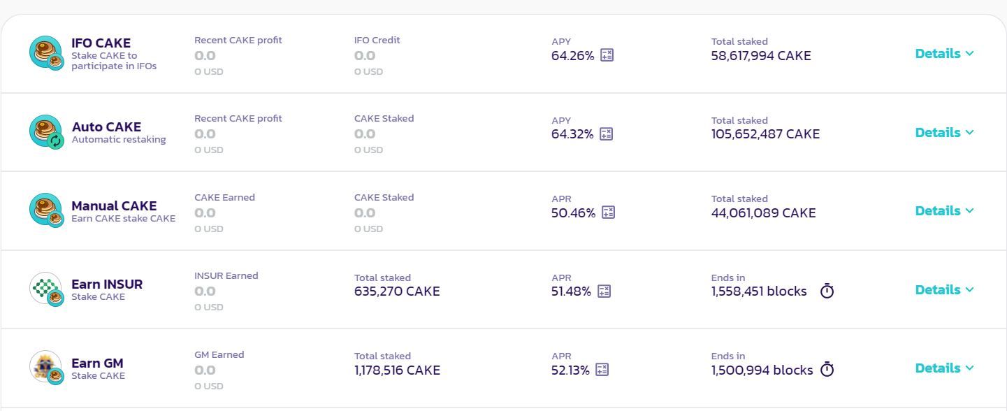Screen dimensions: 1007x411
Task: Open ROI calculator for Auto CAKE pool
Action: tap(606, 134)
